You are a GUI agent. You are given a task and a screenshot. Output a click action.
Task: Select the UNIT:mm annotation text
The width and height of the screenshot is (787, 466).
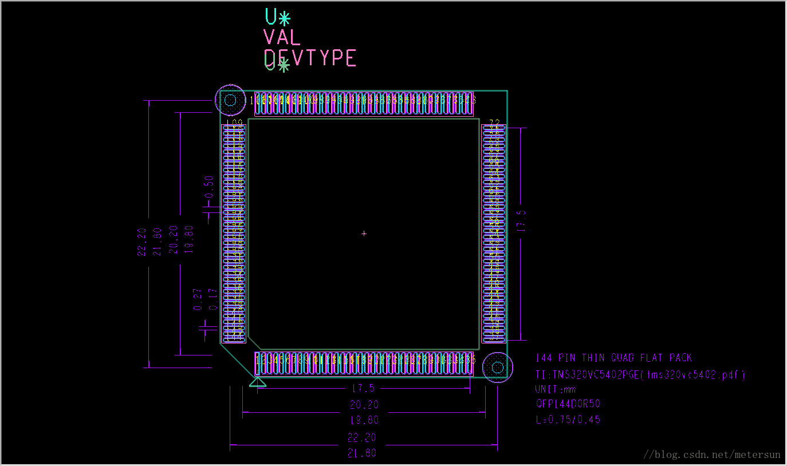click(x=556, y=389)
